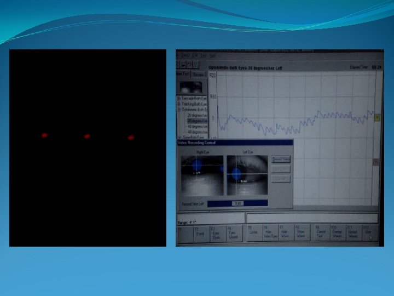Click the center red dot in the dark panel
Image resolution: width=394 pixels, height=296 pixels.
click(87, 136)
